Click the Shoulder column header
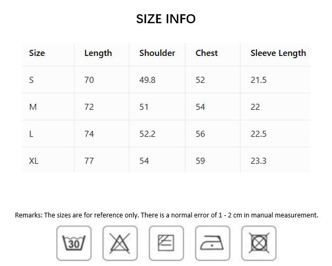This screenshot has height=266, width=332. coord(157,53)
